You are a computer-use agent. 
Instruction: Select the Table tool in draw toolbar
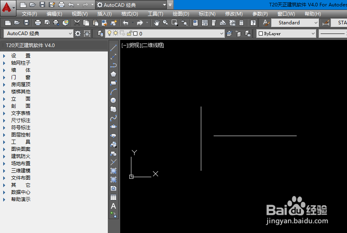click(113, 197)
